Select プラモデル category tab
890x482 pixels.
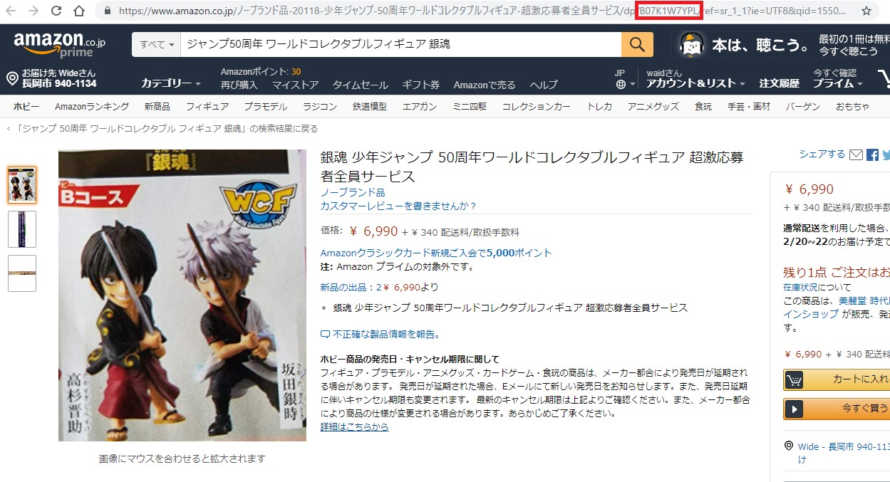265,107
